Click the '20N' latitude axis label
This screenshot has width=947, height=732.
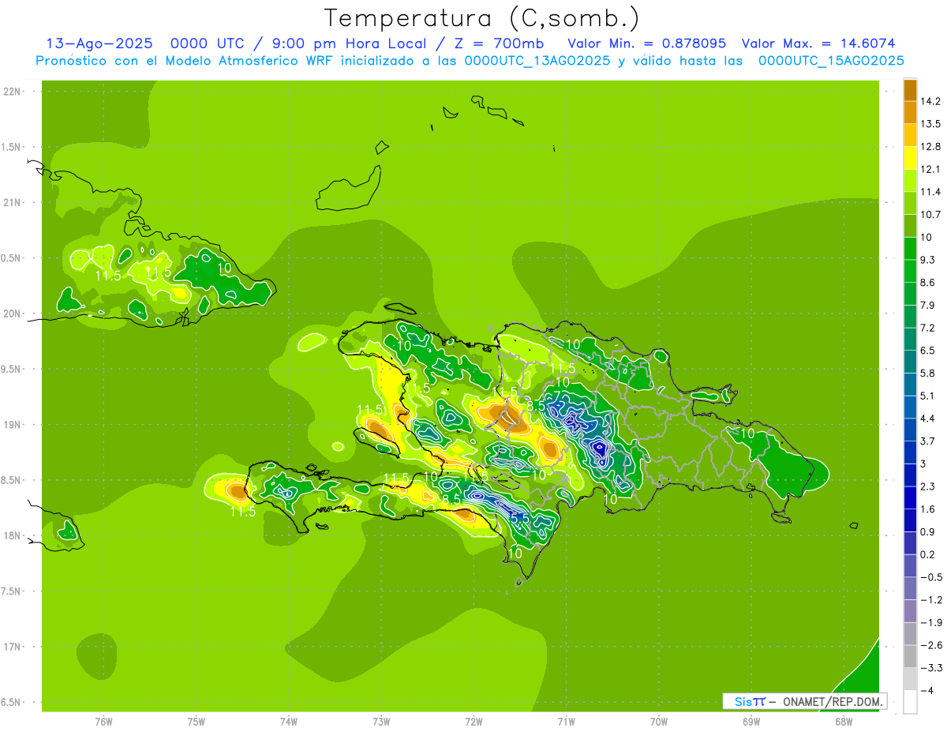click(13, 314)
